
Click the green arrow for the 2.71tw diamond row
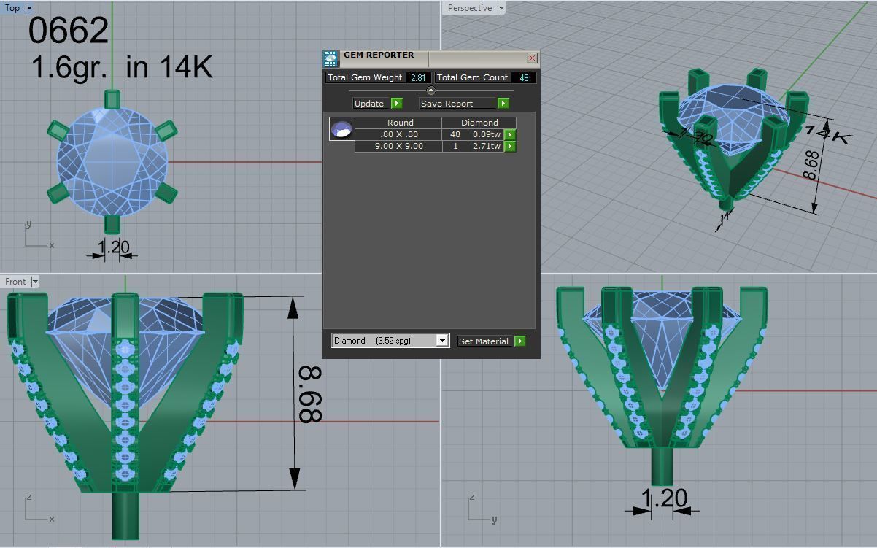[x=509, y=145]
